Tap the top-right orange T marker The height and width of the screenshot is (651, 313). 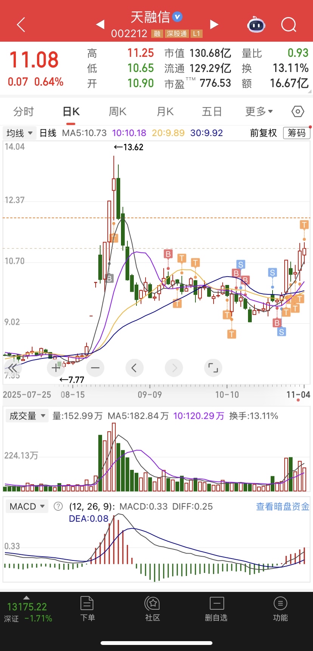click(x=304, y=225)
